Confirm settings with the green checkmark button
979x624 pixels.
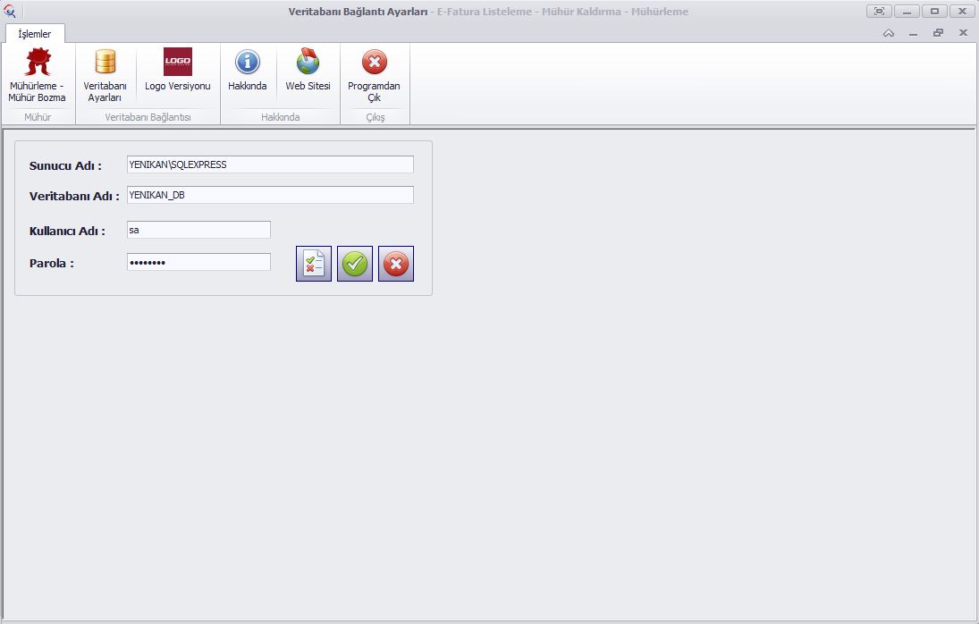[x=355, y=264]
